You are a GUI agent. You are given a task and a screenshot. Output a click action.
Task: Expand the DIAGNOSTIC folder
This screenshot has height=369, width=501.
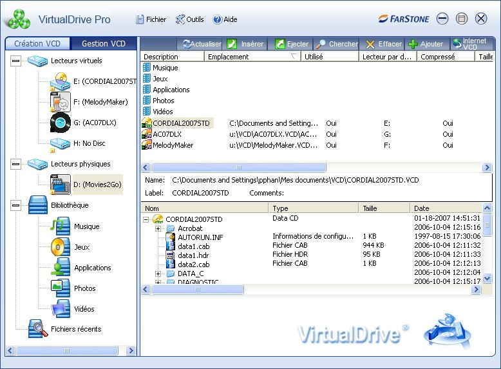[x=158, y=283]
